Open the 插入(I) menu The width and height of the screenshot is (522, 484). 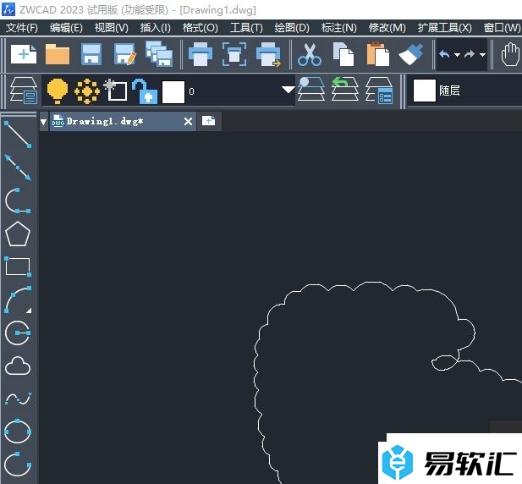tap(155, 28)
